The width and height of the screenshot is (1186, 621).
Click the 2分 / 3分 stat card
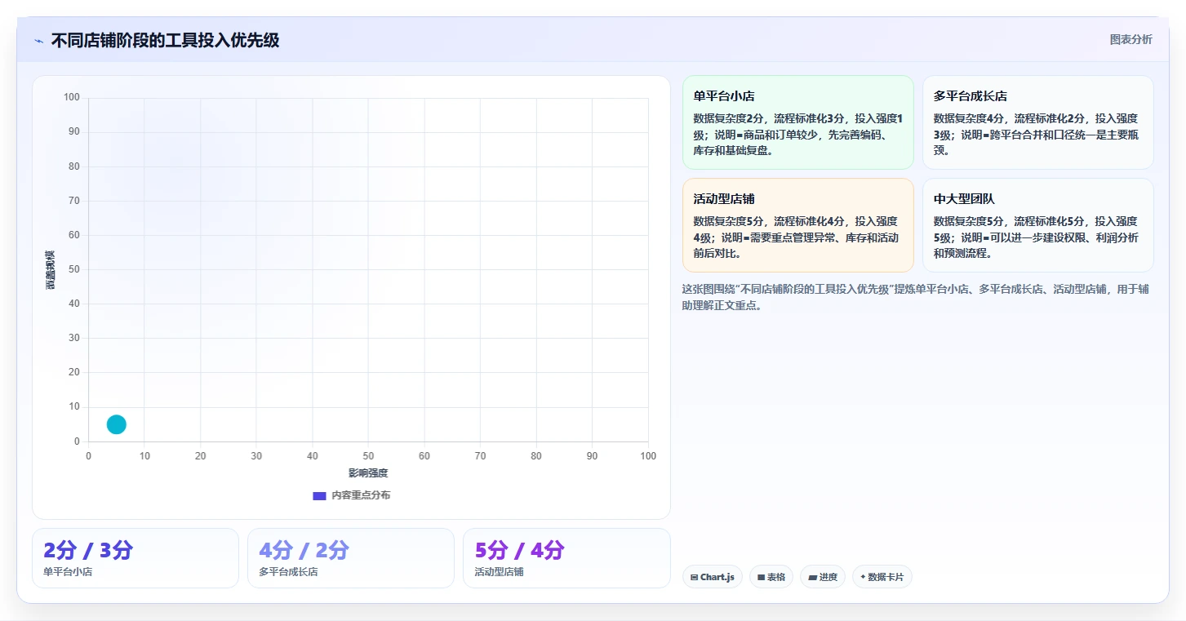pyautogui.click(x=135, y=558)
